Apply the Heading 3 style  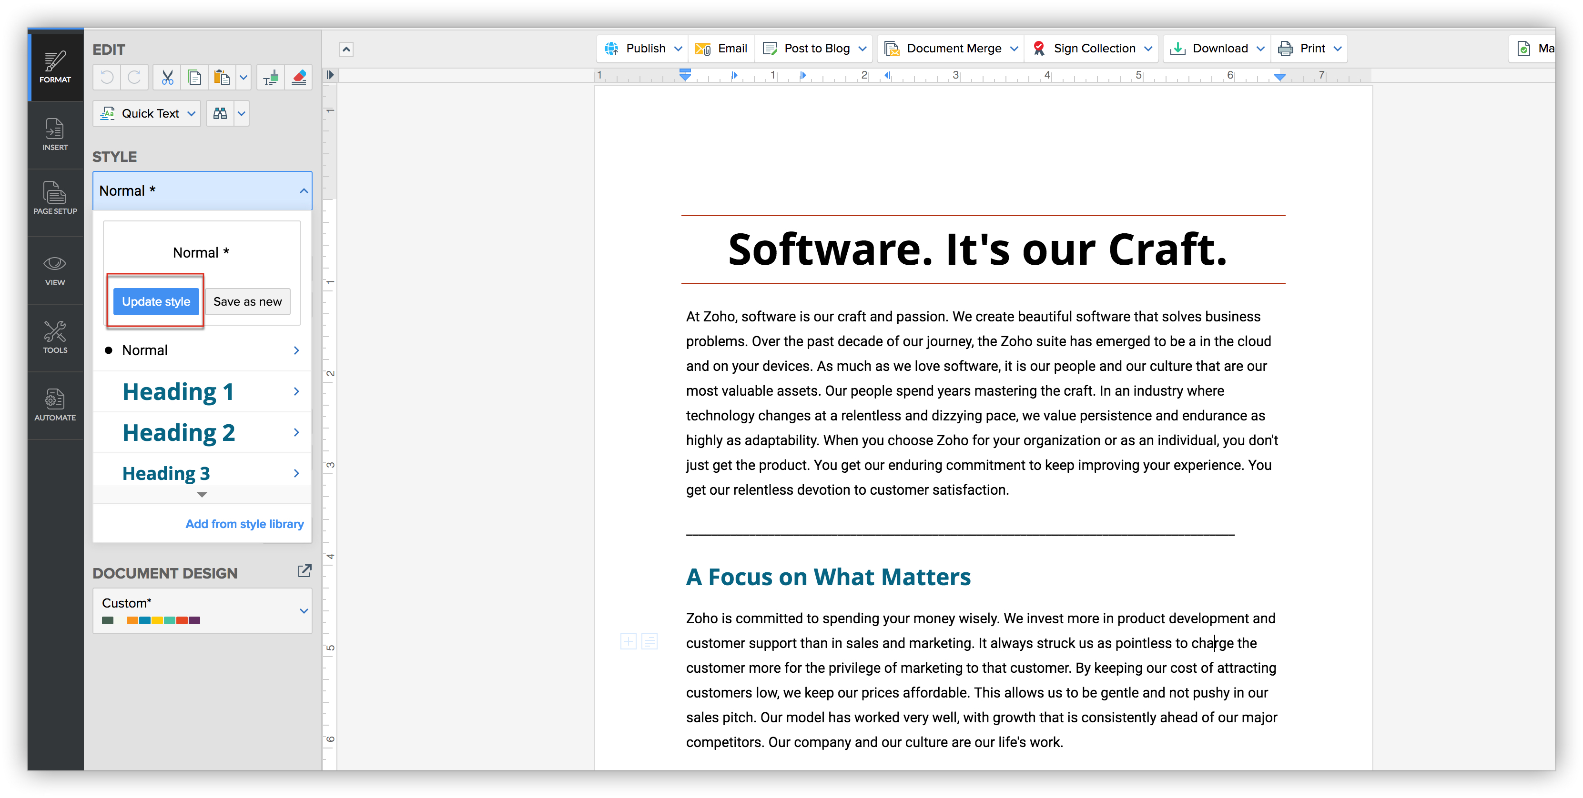click(166, 473)
